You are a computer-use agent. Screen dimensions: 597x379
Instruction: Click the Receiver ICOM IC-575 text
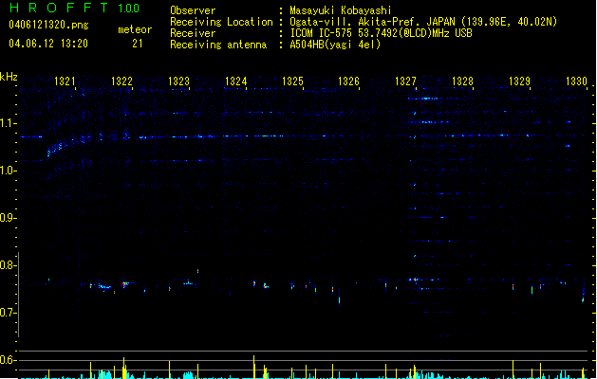tap(382, 33)
